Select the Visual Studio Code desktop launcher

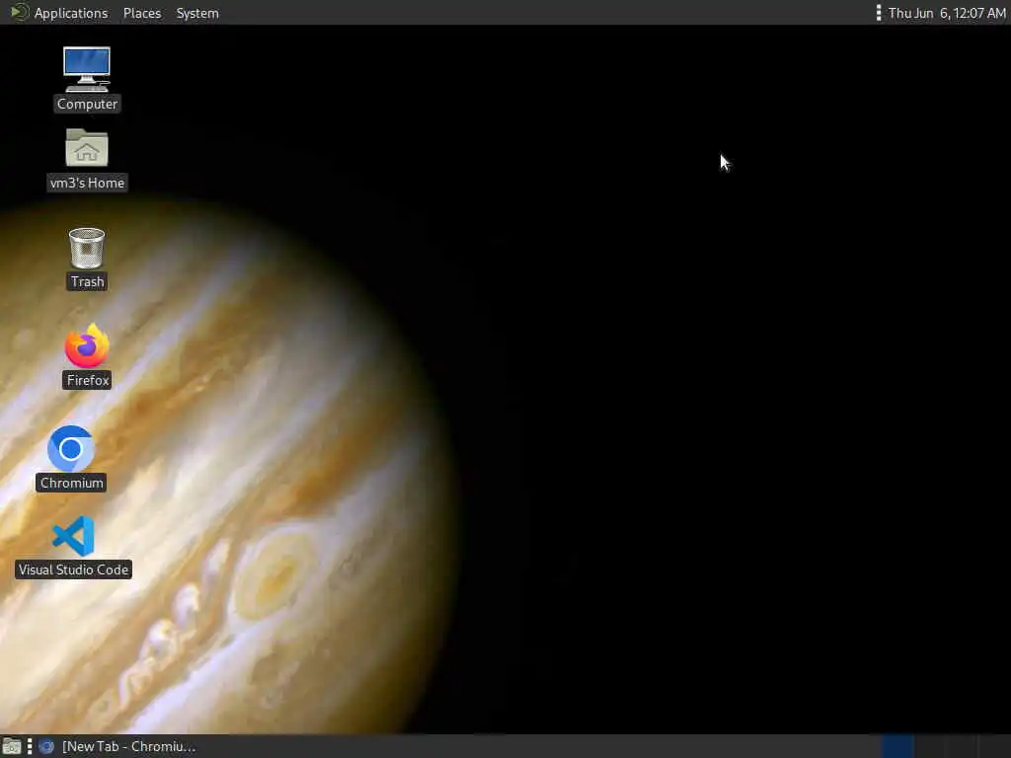73,547
